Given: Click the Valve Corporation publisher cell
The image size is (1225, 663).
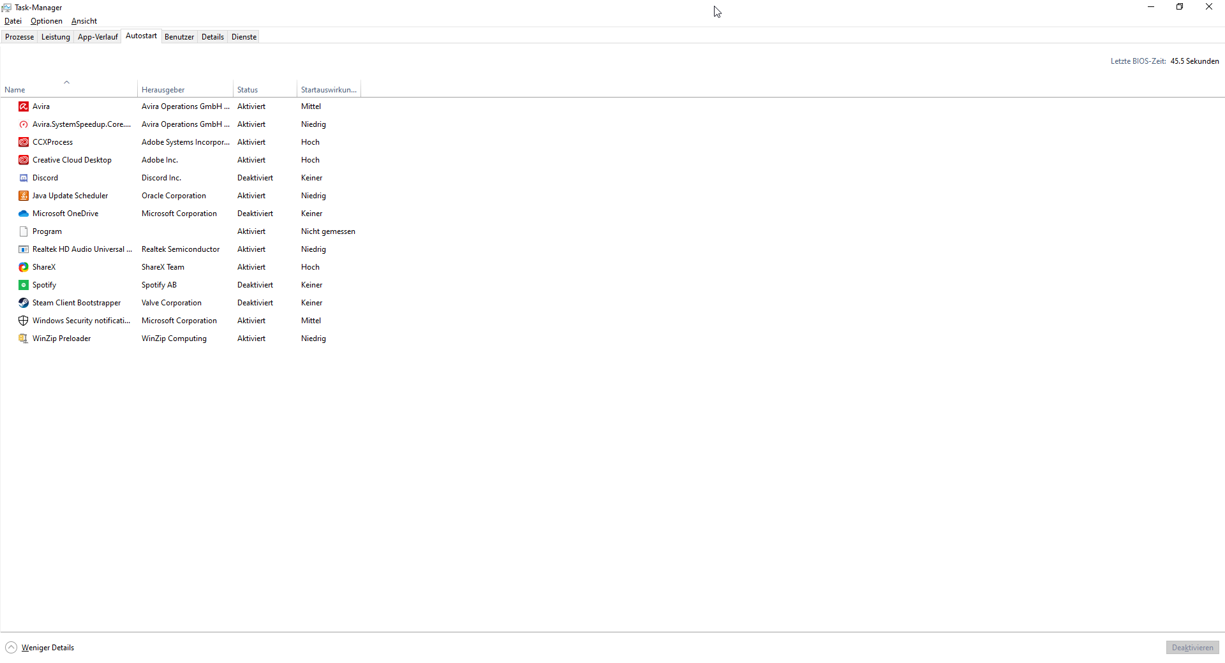Looking at the screenshot, I should click(172, 303).
